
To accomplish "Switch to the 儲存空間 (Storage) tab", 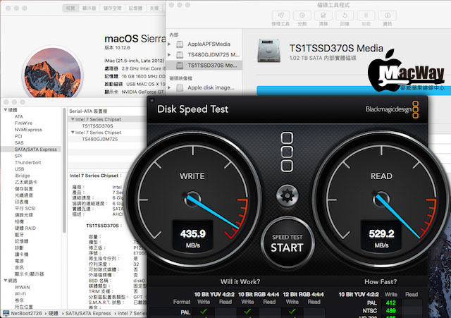I will (113, 8).
